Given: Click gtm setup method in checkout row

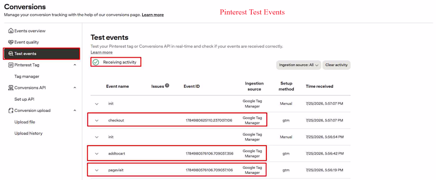Looking at the screenshot, I should click(x=286, y=120).
